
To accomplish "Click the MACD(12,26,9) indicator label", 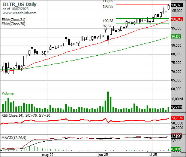I will [14, 138].
